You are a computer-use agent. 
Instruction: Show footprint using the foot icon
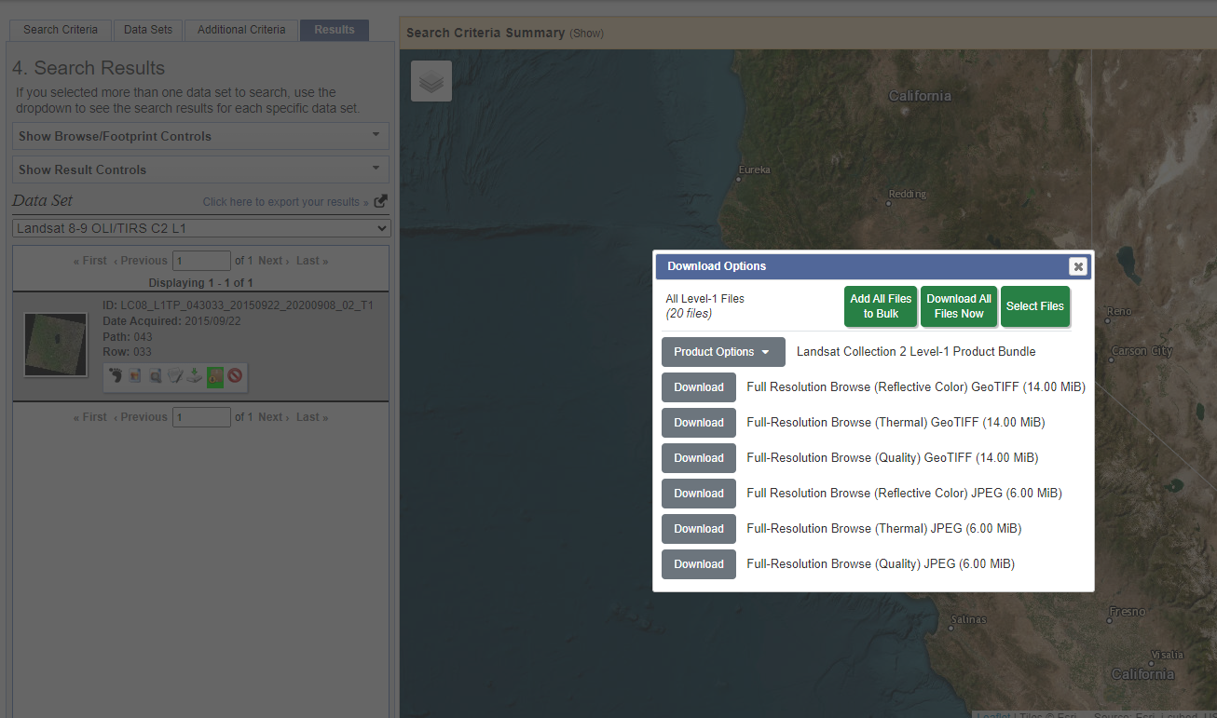tap(116, 375)
